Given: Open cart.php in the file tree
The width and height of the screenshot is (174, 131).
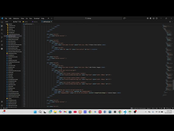Looking at the screenshot, I should coord(10,59).
